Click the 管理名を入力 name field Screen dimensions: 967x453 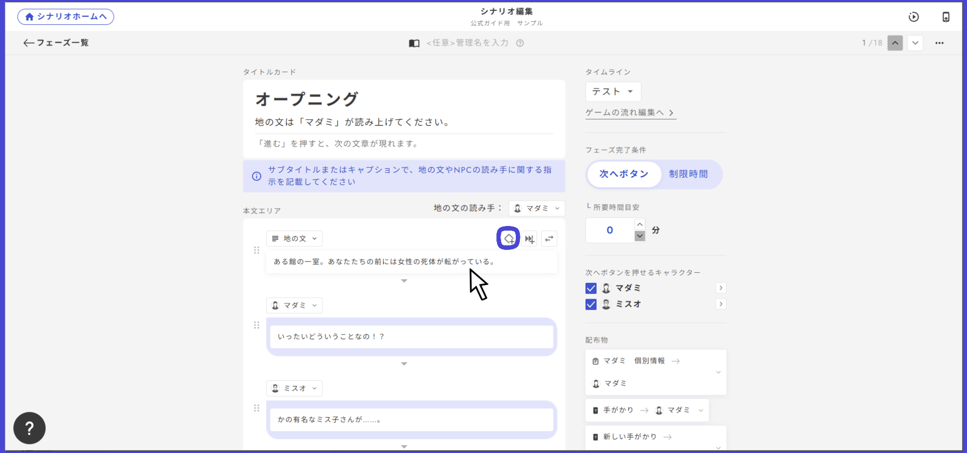(467, 43)
